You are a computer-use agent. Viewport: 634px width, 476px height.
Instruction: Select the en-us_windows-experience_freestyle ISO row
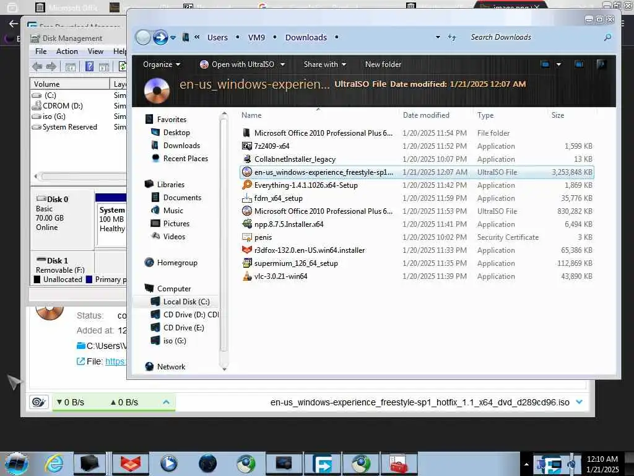[x=417, y=172]
